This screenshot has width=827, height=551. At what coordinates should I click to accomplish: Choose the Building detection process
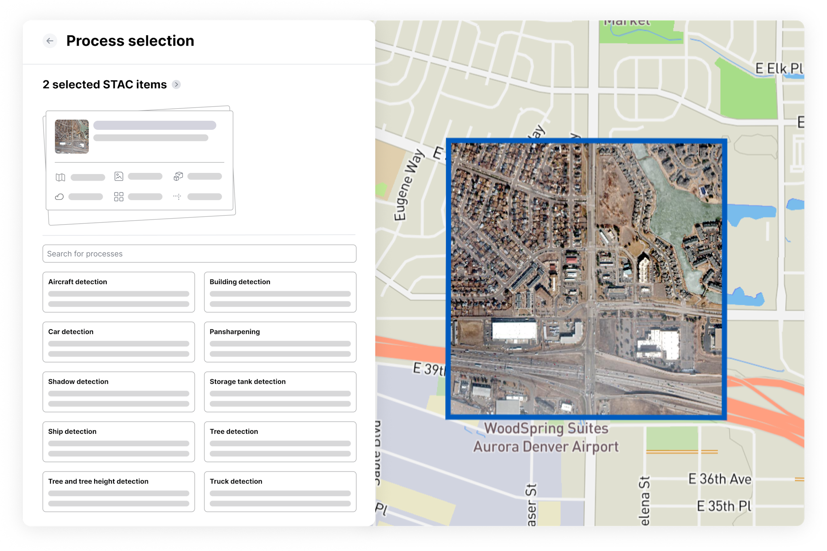coord(280,292)
